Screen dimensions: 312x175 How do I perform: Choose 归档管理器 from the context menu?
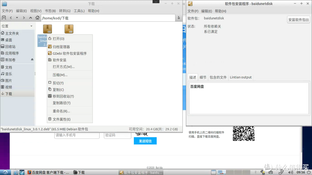[x=70, y=47]
